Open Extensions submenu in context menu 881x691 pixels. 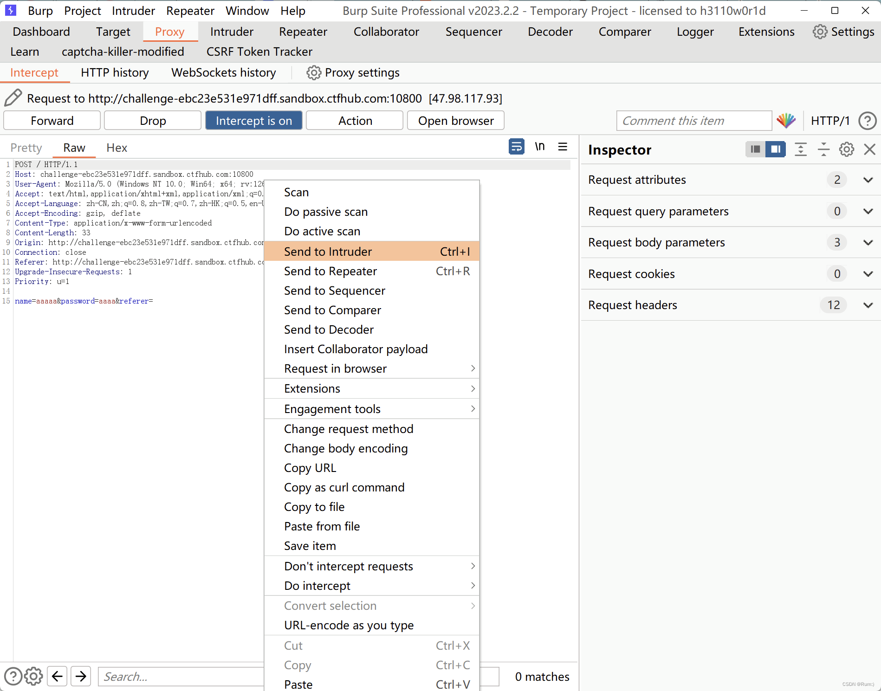pyautogui.click(x=372, y=388)
